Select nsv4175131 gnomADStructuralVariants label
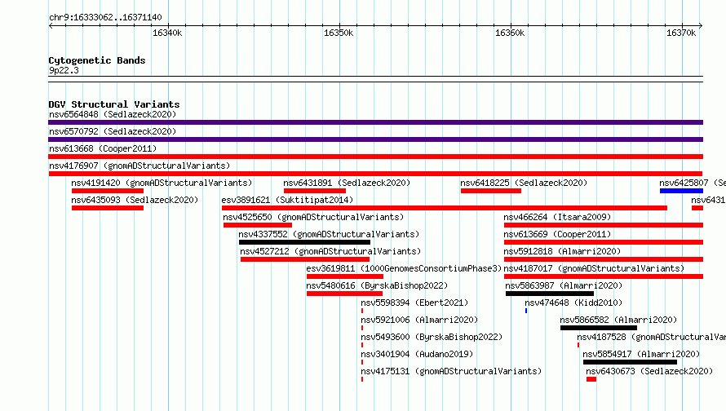 (451, 371)
